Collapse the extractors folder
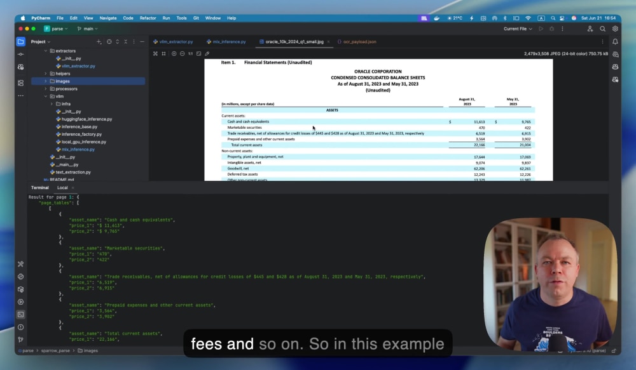The height and width of the screenshot is (370, 636). 46,51
